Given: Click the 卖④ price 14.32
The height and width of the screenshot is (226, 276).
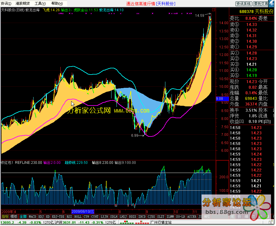Looking at the screenshot, I should pos(252,30).
